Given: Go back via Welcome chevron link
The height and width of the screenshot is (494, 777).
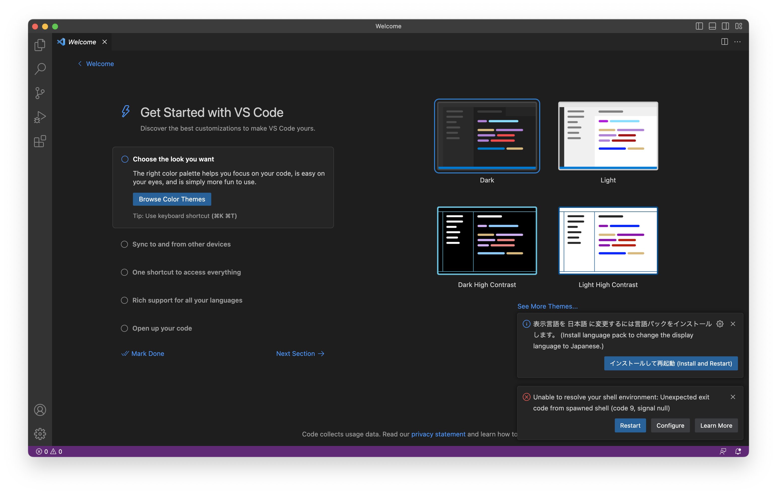Looking at the screenshot, I should pyautogui.click(x=96, y=64).
